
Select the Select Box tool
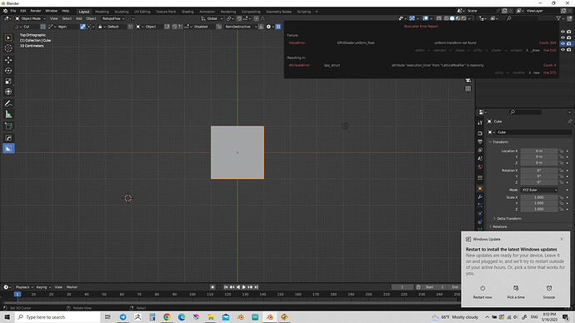pos(8,37)
